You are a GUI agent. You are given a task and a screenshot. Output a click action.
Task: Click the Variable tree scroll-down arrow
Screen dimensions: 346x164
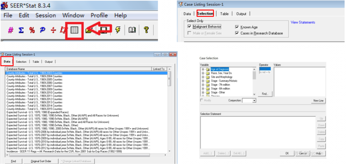(254, 94)
